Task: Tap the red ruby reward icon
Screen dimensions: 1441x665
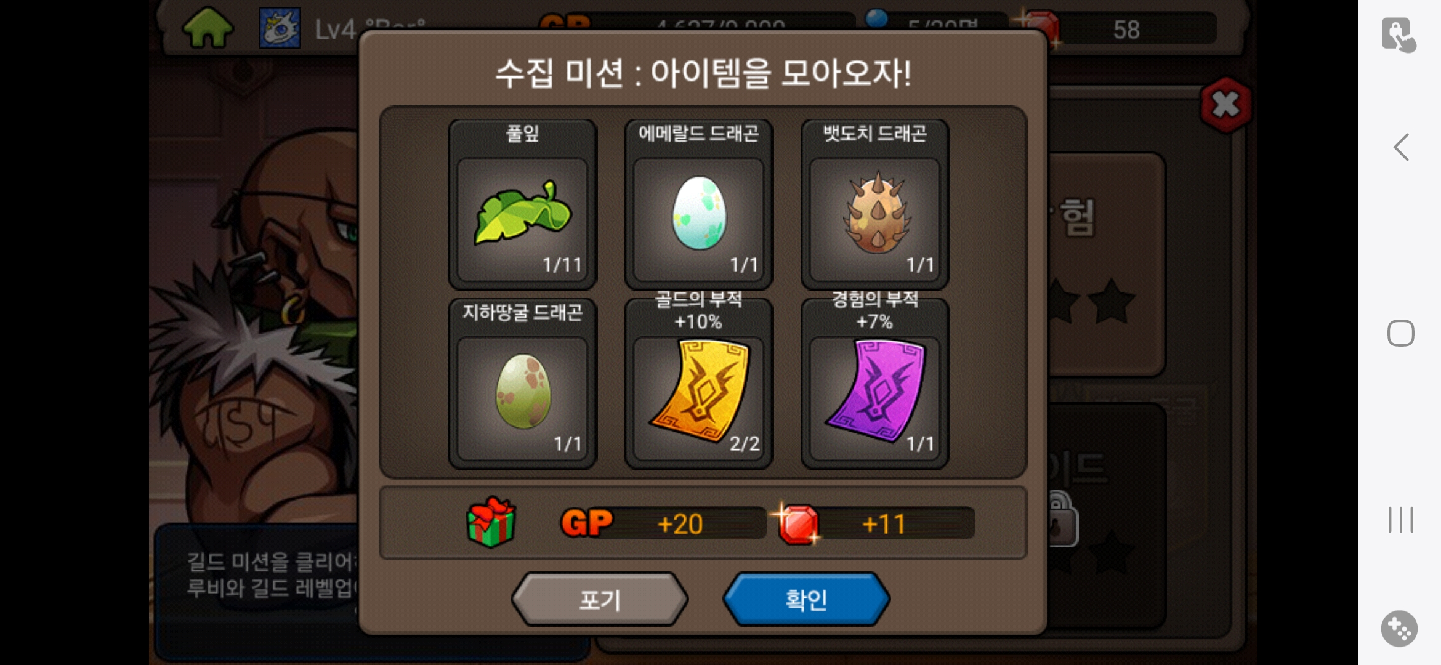Action: pos(797,524)
